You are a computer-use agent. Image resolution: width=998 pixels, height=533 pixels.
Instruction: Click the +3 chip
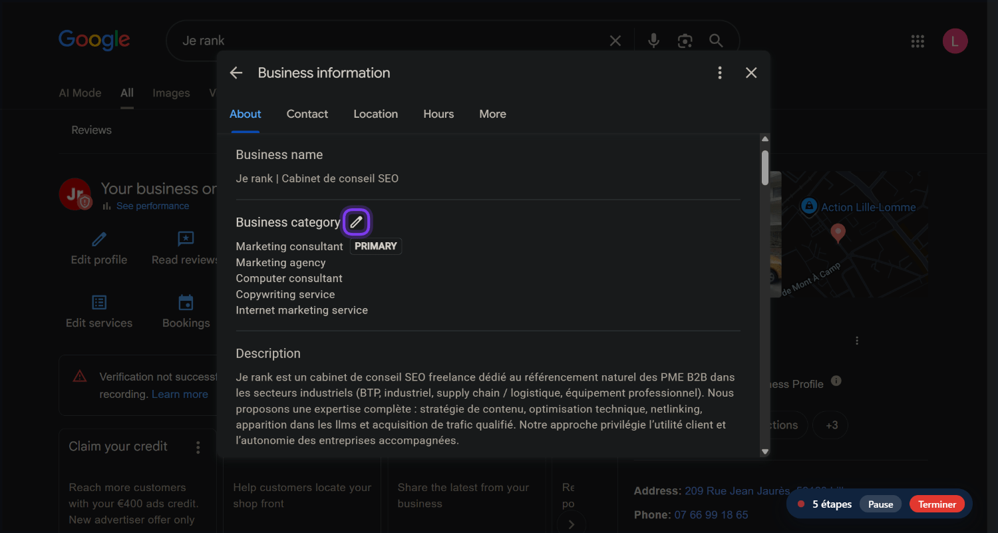(832, 425)
